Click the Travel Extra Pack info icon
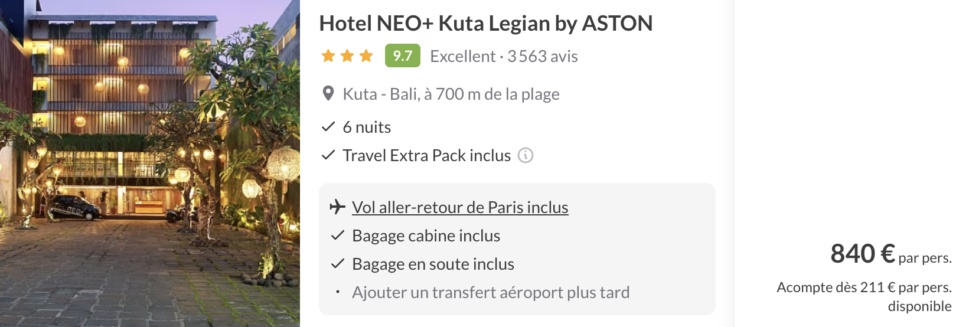This screenshot has width=959, height=327. [x=526, y=155]
